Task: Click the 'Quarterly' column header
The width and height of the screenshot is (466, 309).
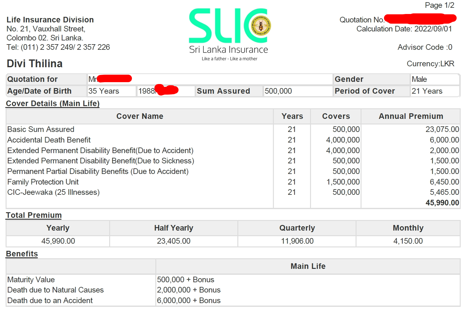Action: pos(297,228)
